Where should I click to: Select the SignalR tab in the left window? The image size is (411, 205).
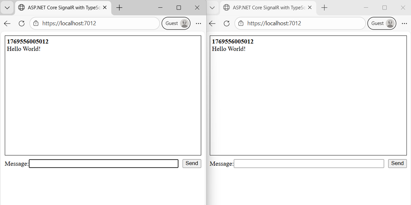coord(63,8)
